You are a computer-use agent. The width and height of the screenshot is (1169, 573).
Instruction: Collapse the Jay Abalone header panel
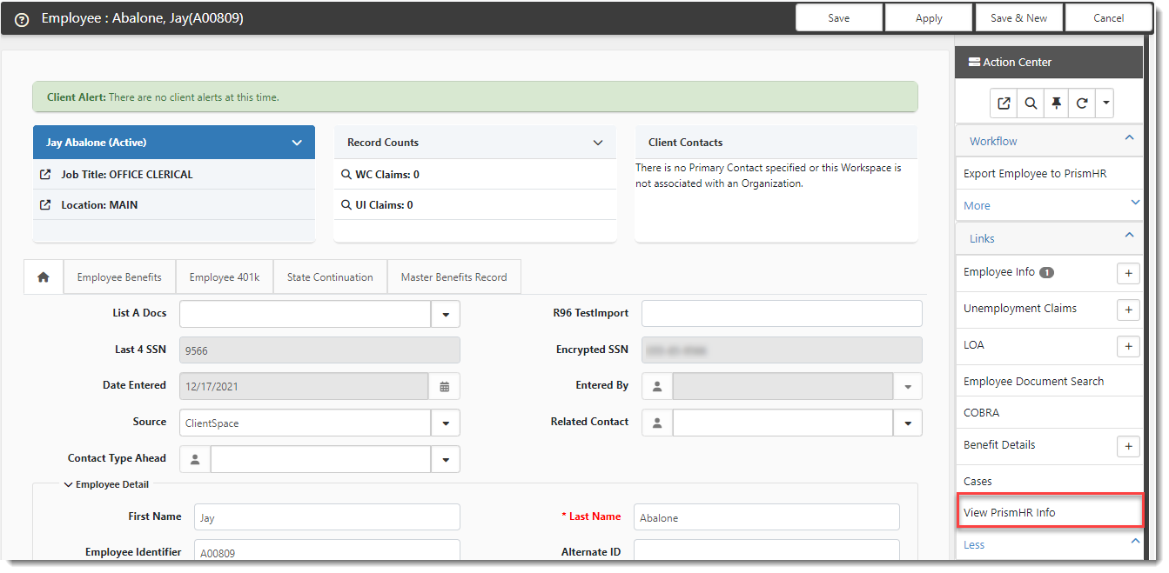tap(297, 143)
